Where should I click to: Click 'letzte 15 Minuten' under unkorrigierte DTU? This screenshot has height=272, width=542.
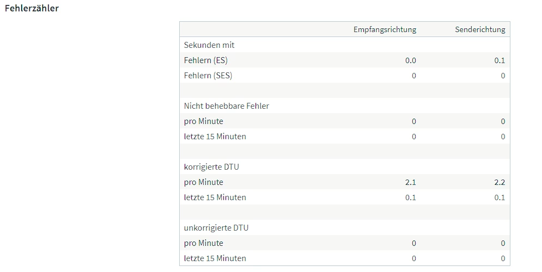point(215,258)
